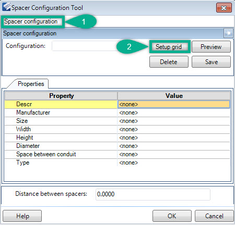Screen dimensions: 235x225
Task: Confirm with the OK button
Action: [x=172, y=216]
